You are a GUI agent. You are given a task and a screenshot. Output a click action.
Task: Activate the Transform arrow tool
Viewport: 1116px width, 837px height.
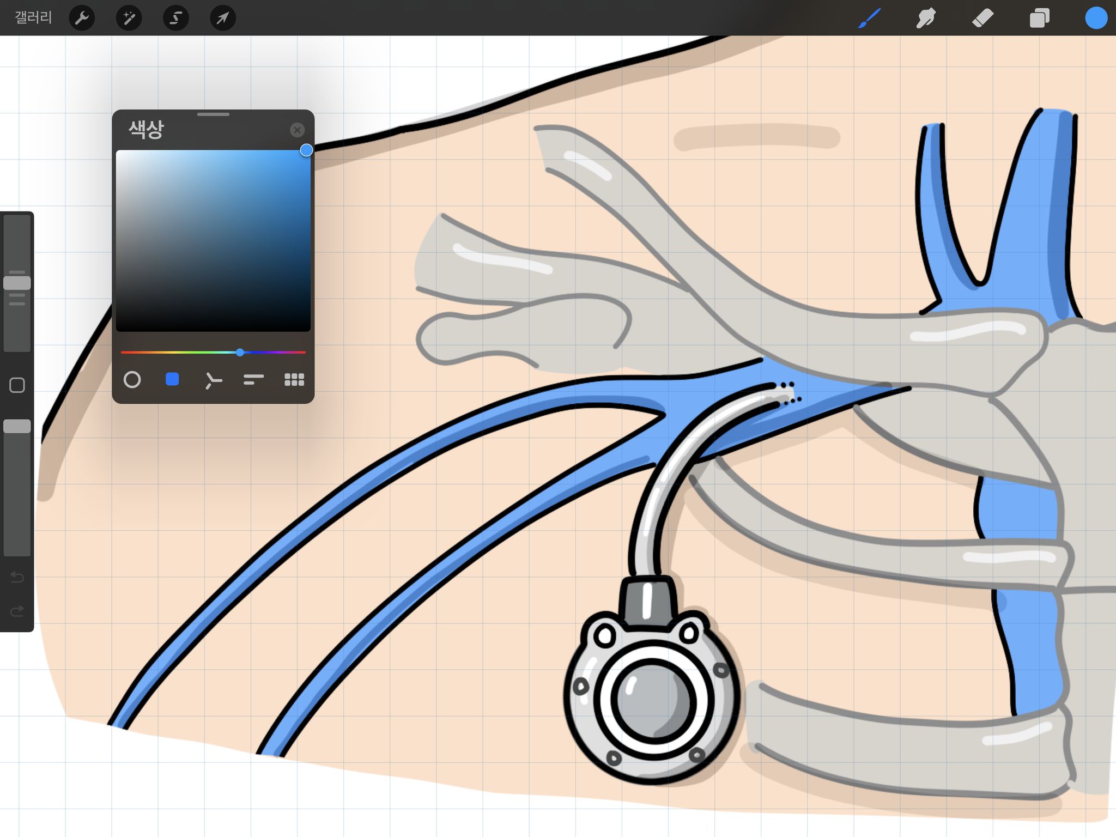[x=222, y=18]
